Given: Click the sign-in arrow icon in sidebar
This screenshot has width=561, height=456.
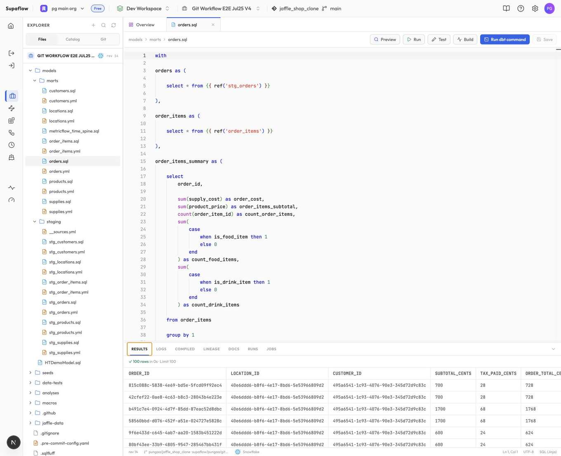Looking at the screenshot, I should pos(12,66).
